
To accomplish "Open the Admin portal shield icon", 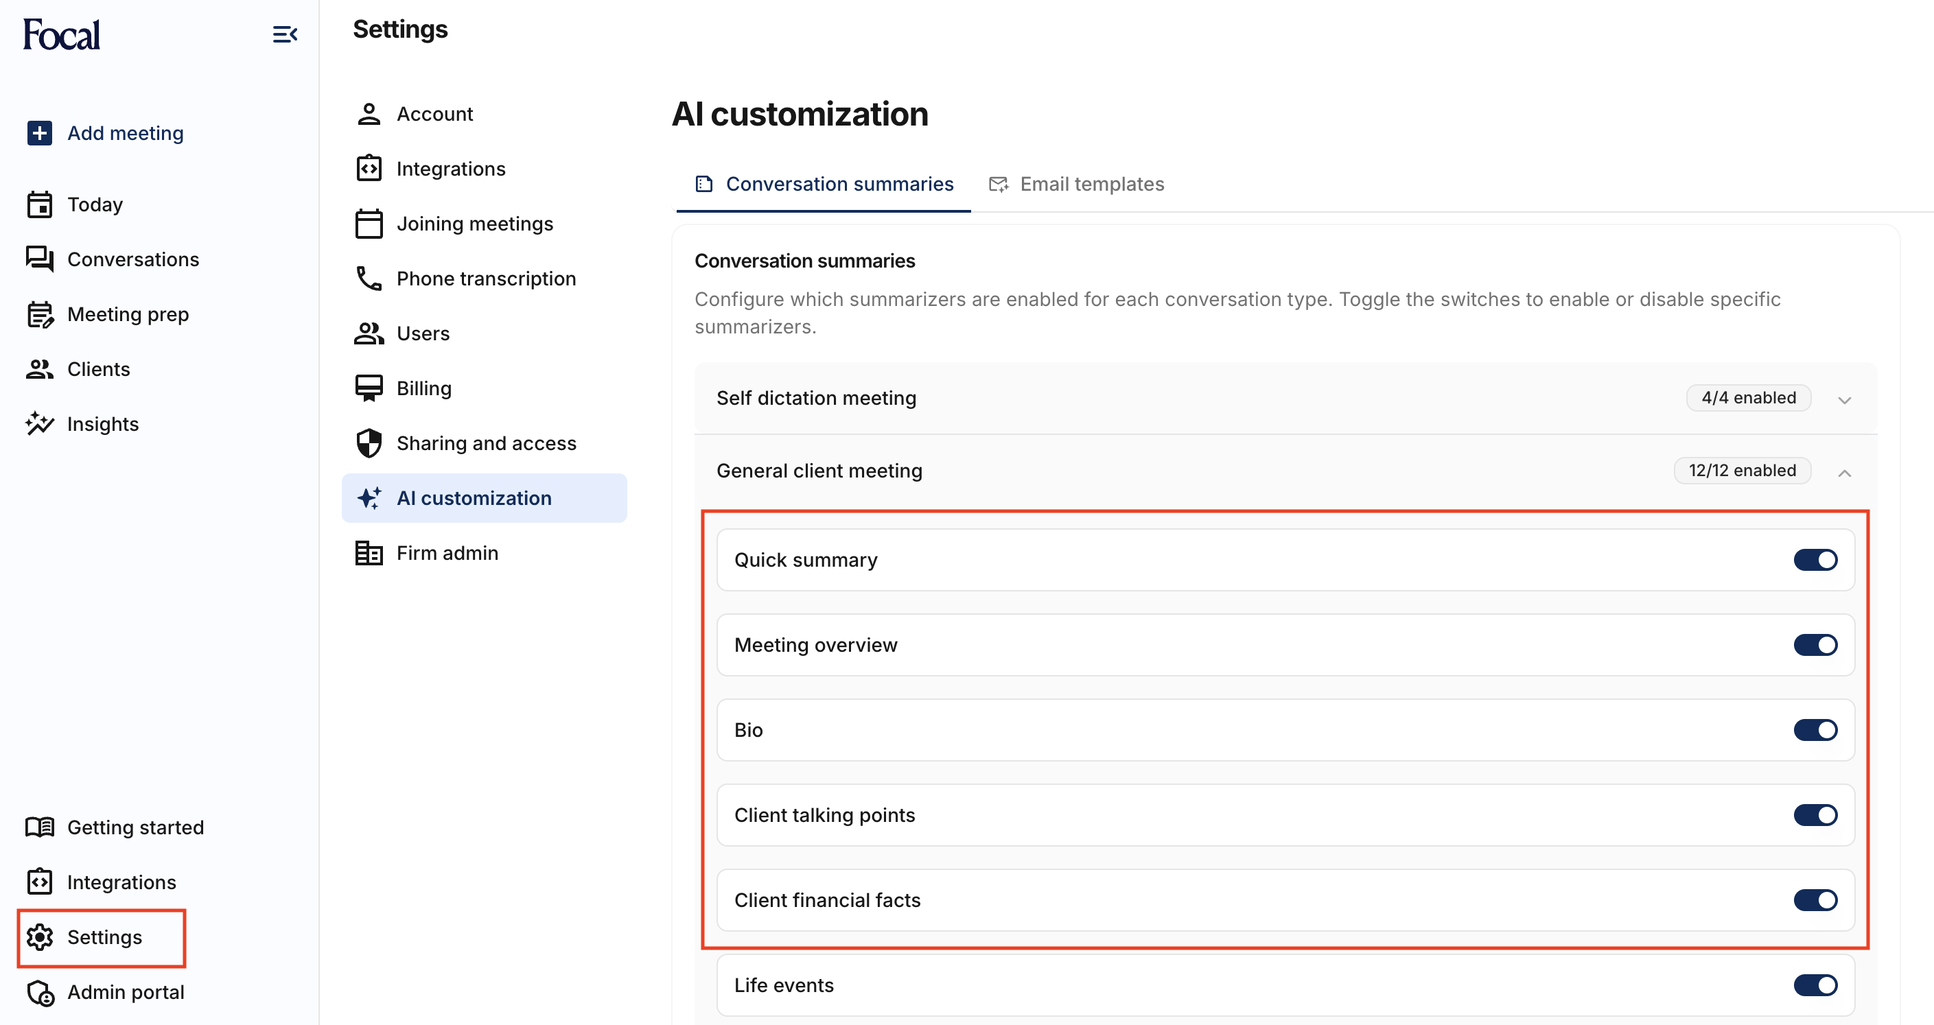I will (x=39, y=993).
